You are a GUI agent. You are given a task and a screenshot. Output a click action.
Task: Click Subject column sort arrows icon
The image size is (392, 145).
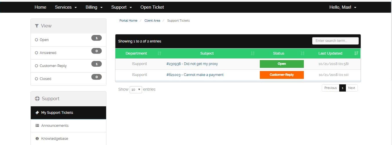(x=253, y=53)
